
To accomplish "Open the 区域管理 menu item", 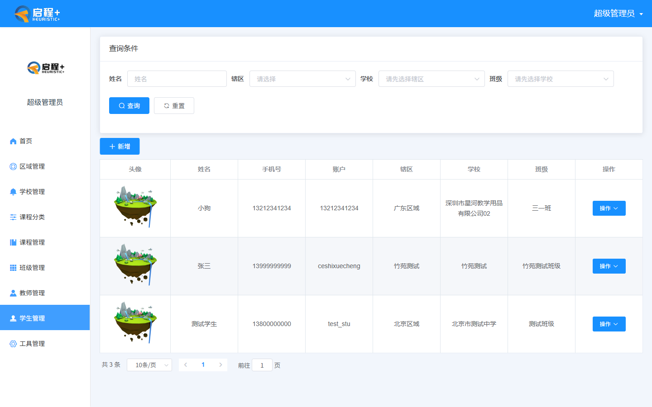I will click(x=45, y=166).
